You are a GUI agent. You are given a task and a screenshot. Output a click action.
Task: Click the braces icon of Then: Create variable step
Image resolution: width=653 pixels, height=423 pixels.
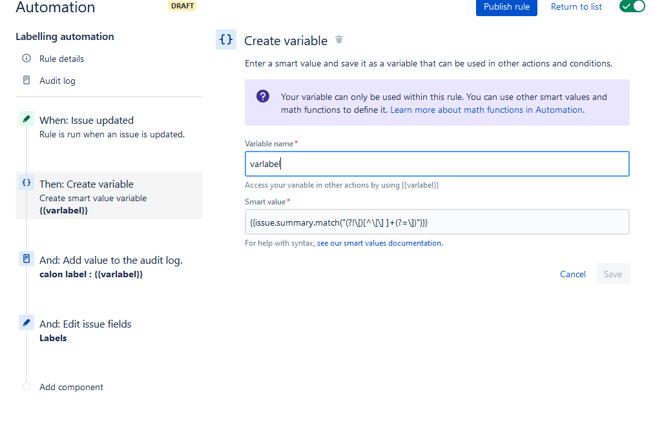pyautogui.click(x=26, y=182)
